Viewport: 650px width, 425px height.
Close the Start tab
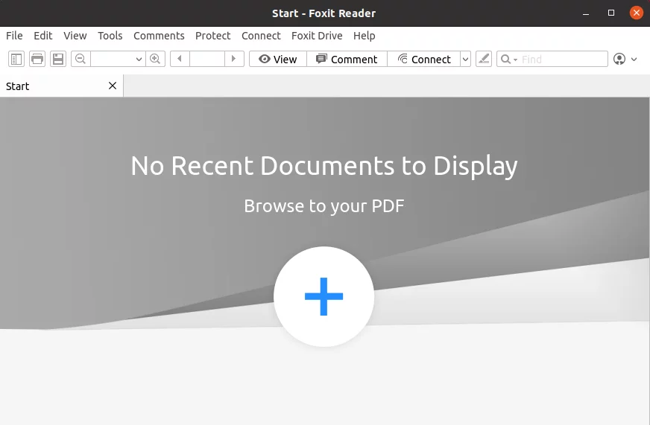(x=113, y=86)
